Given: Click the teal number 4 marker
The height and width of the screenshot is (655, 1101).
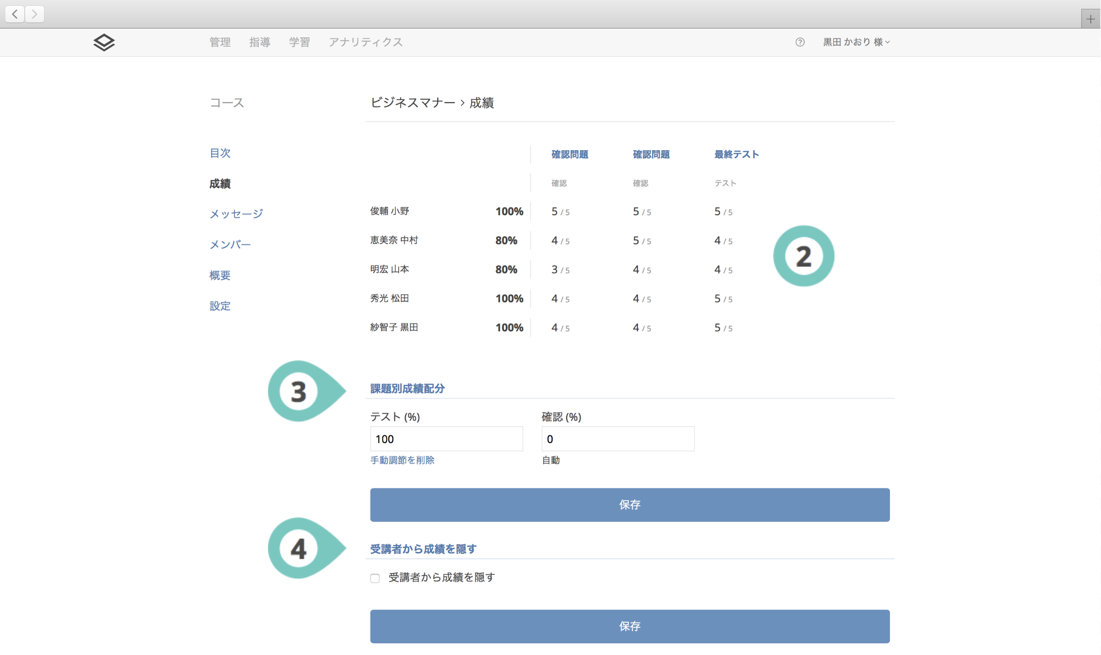Looking at the screenshot, I should click(x=299, y=549).
